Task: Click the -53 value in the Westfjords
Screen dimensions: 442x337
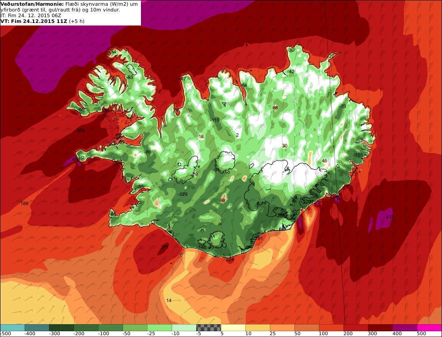Action: pos(130,77)
